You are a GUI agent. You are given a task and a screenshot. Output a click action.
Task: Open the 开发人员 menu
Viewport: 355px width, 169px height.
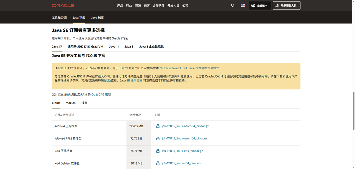173,6
